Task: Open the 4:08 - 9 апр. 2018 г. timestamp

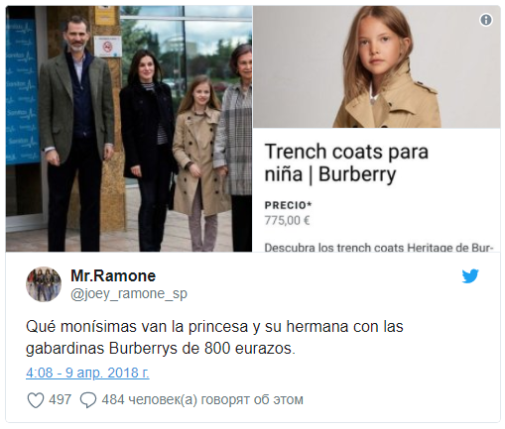Action: (x=87, y=373)
